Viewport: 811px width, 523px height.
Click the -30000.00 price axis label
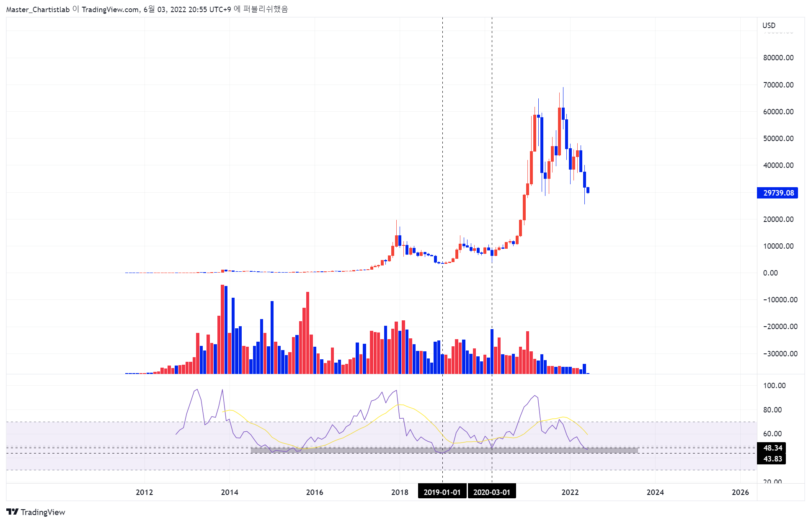tap(780, 353)
